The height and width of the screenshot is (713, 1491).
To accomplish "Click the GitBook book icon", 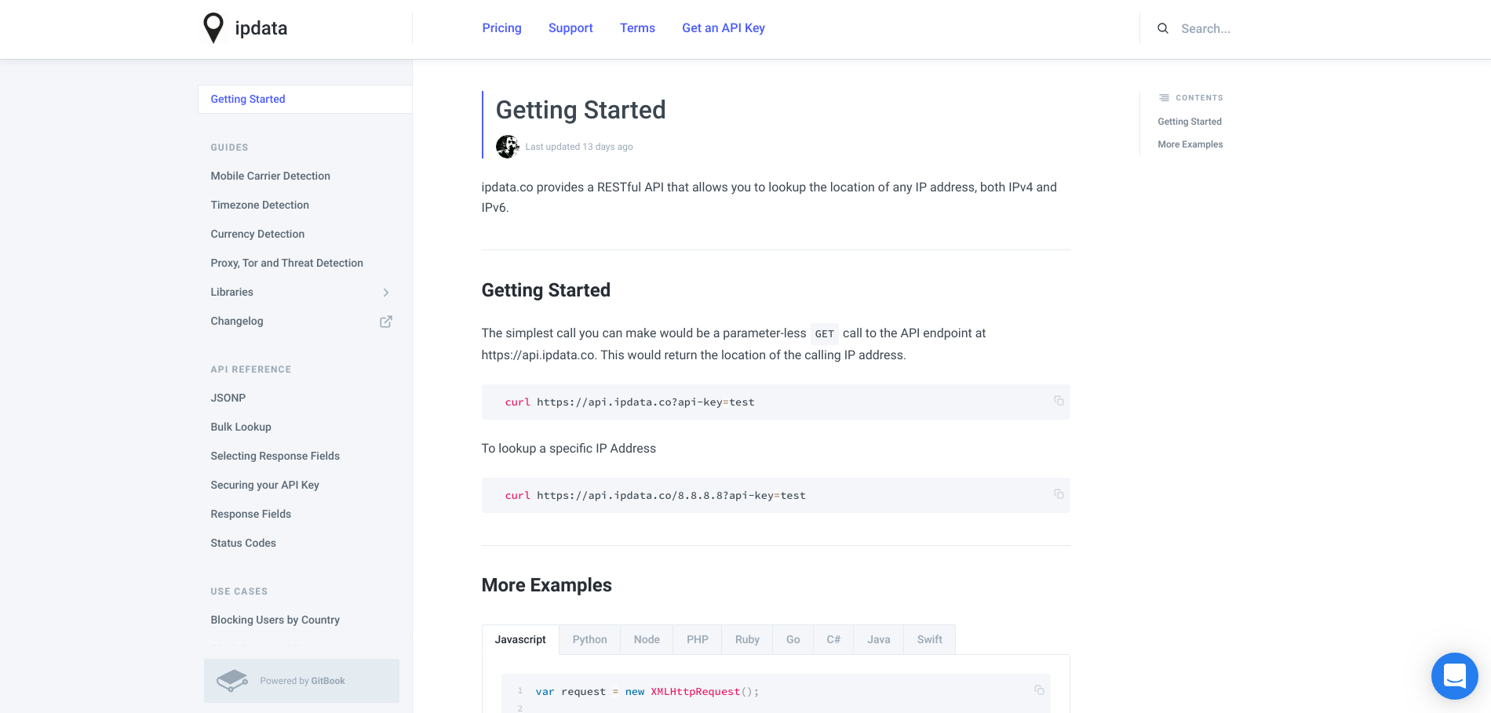I will pos(232,680).
